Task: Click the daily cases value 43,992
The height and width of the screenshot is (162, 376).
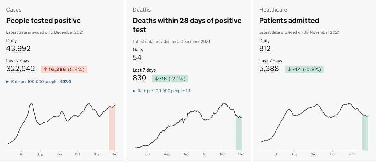Action: pyautogui.click(x=18, y=48)
